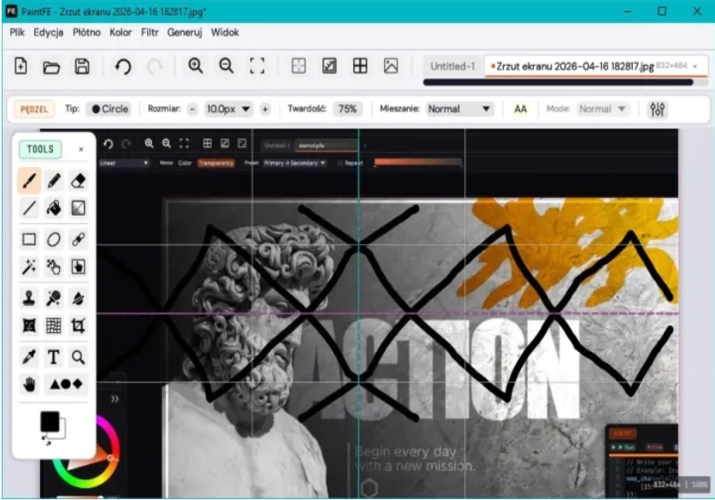Select the move-pixels hand-with-arrows tool
The height and width of the screenshot is (500, 715).
click(54, 266)
